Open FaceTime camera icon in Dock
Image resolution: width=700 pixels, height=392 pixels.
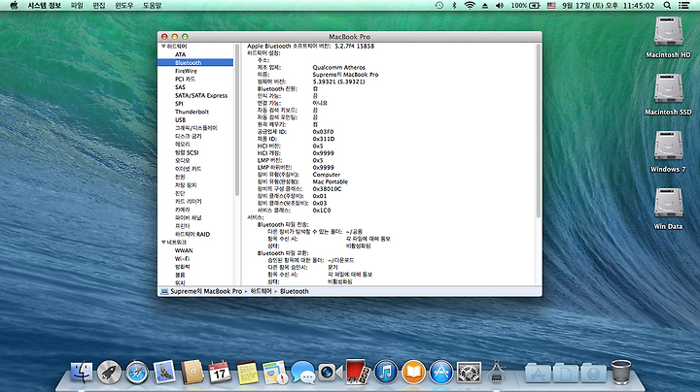pyautogui.click(x=331, y=373)
